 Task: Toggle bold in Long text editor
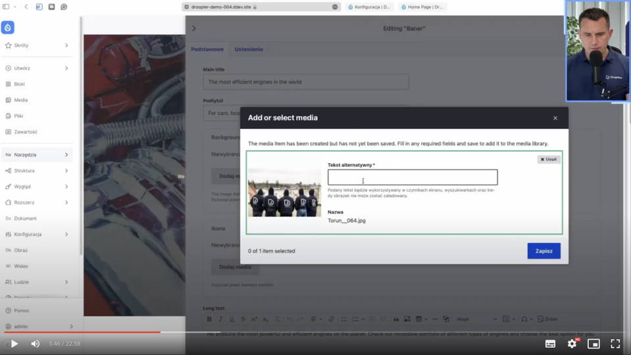tap(209, 319)
